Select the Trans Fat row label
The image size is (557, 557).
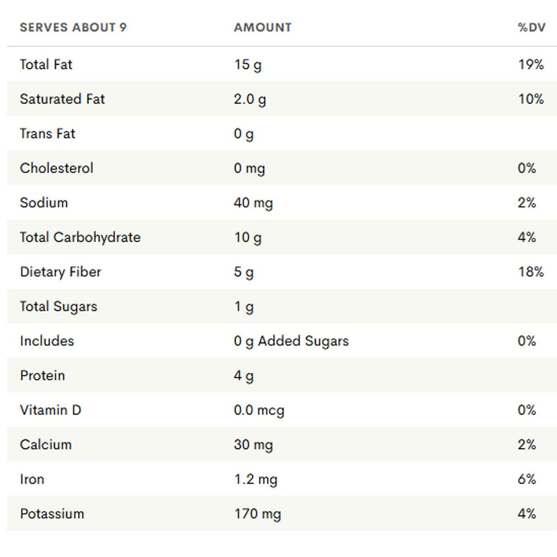tap(47, 134)
